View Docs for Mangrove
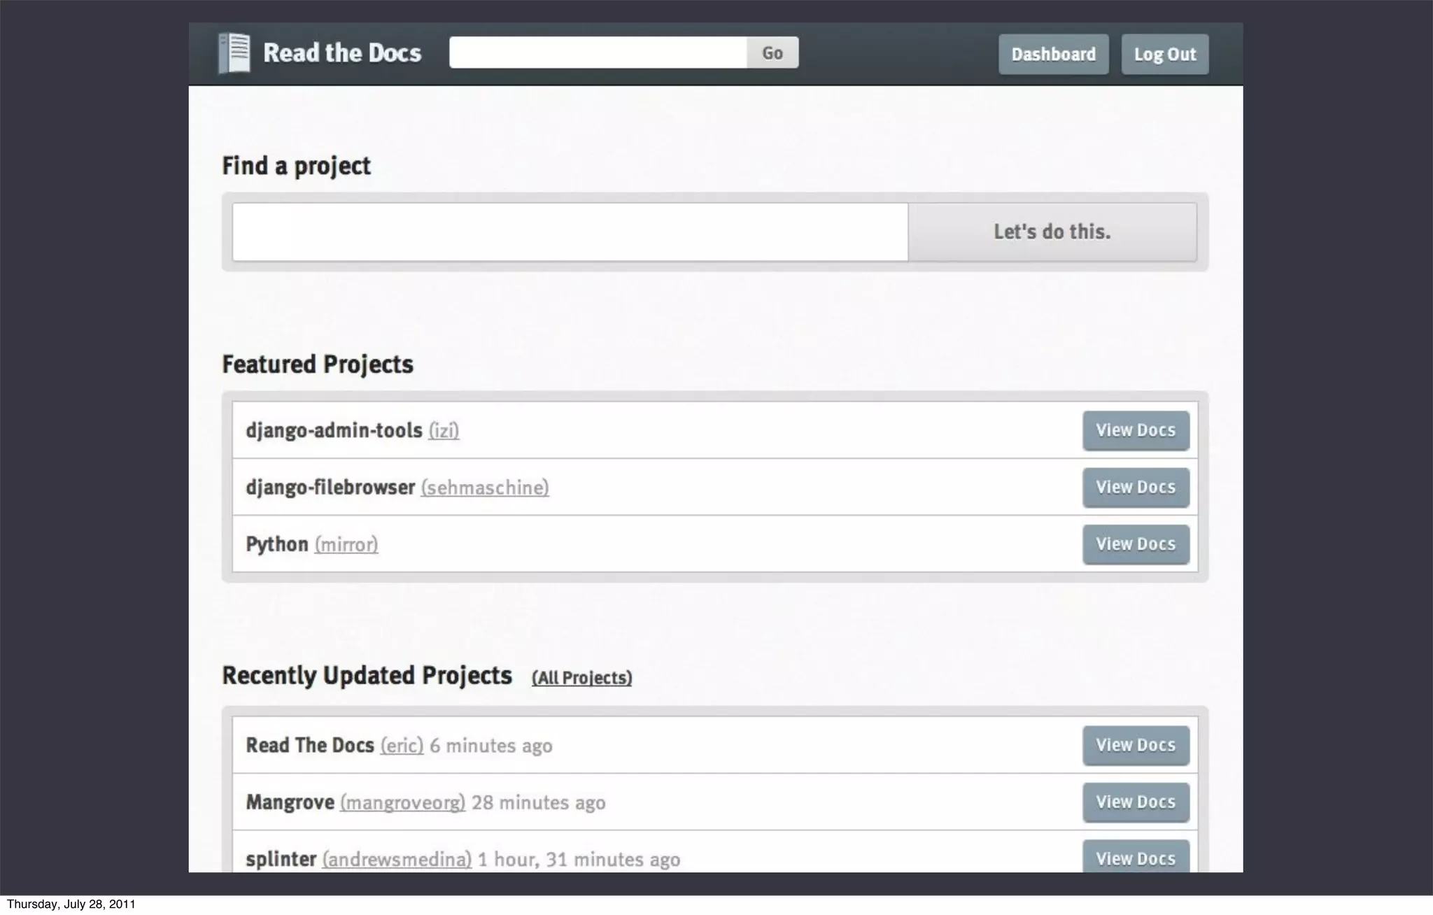 [1136, 802]
